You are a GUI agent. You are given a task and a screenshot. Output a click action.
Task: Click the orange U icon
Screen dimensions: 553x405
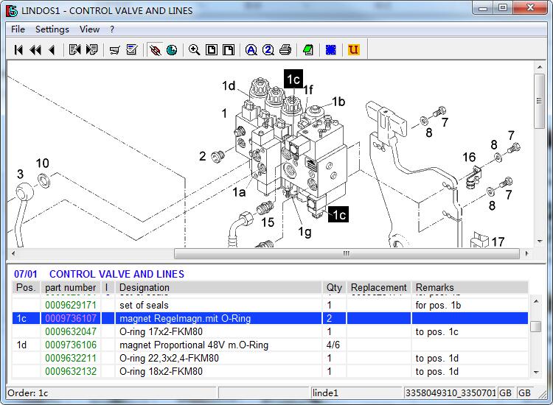(353, 49)
